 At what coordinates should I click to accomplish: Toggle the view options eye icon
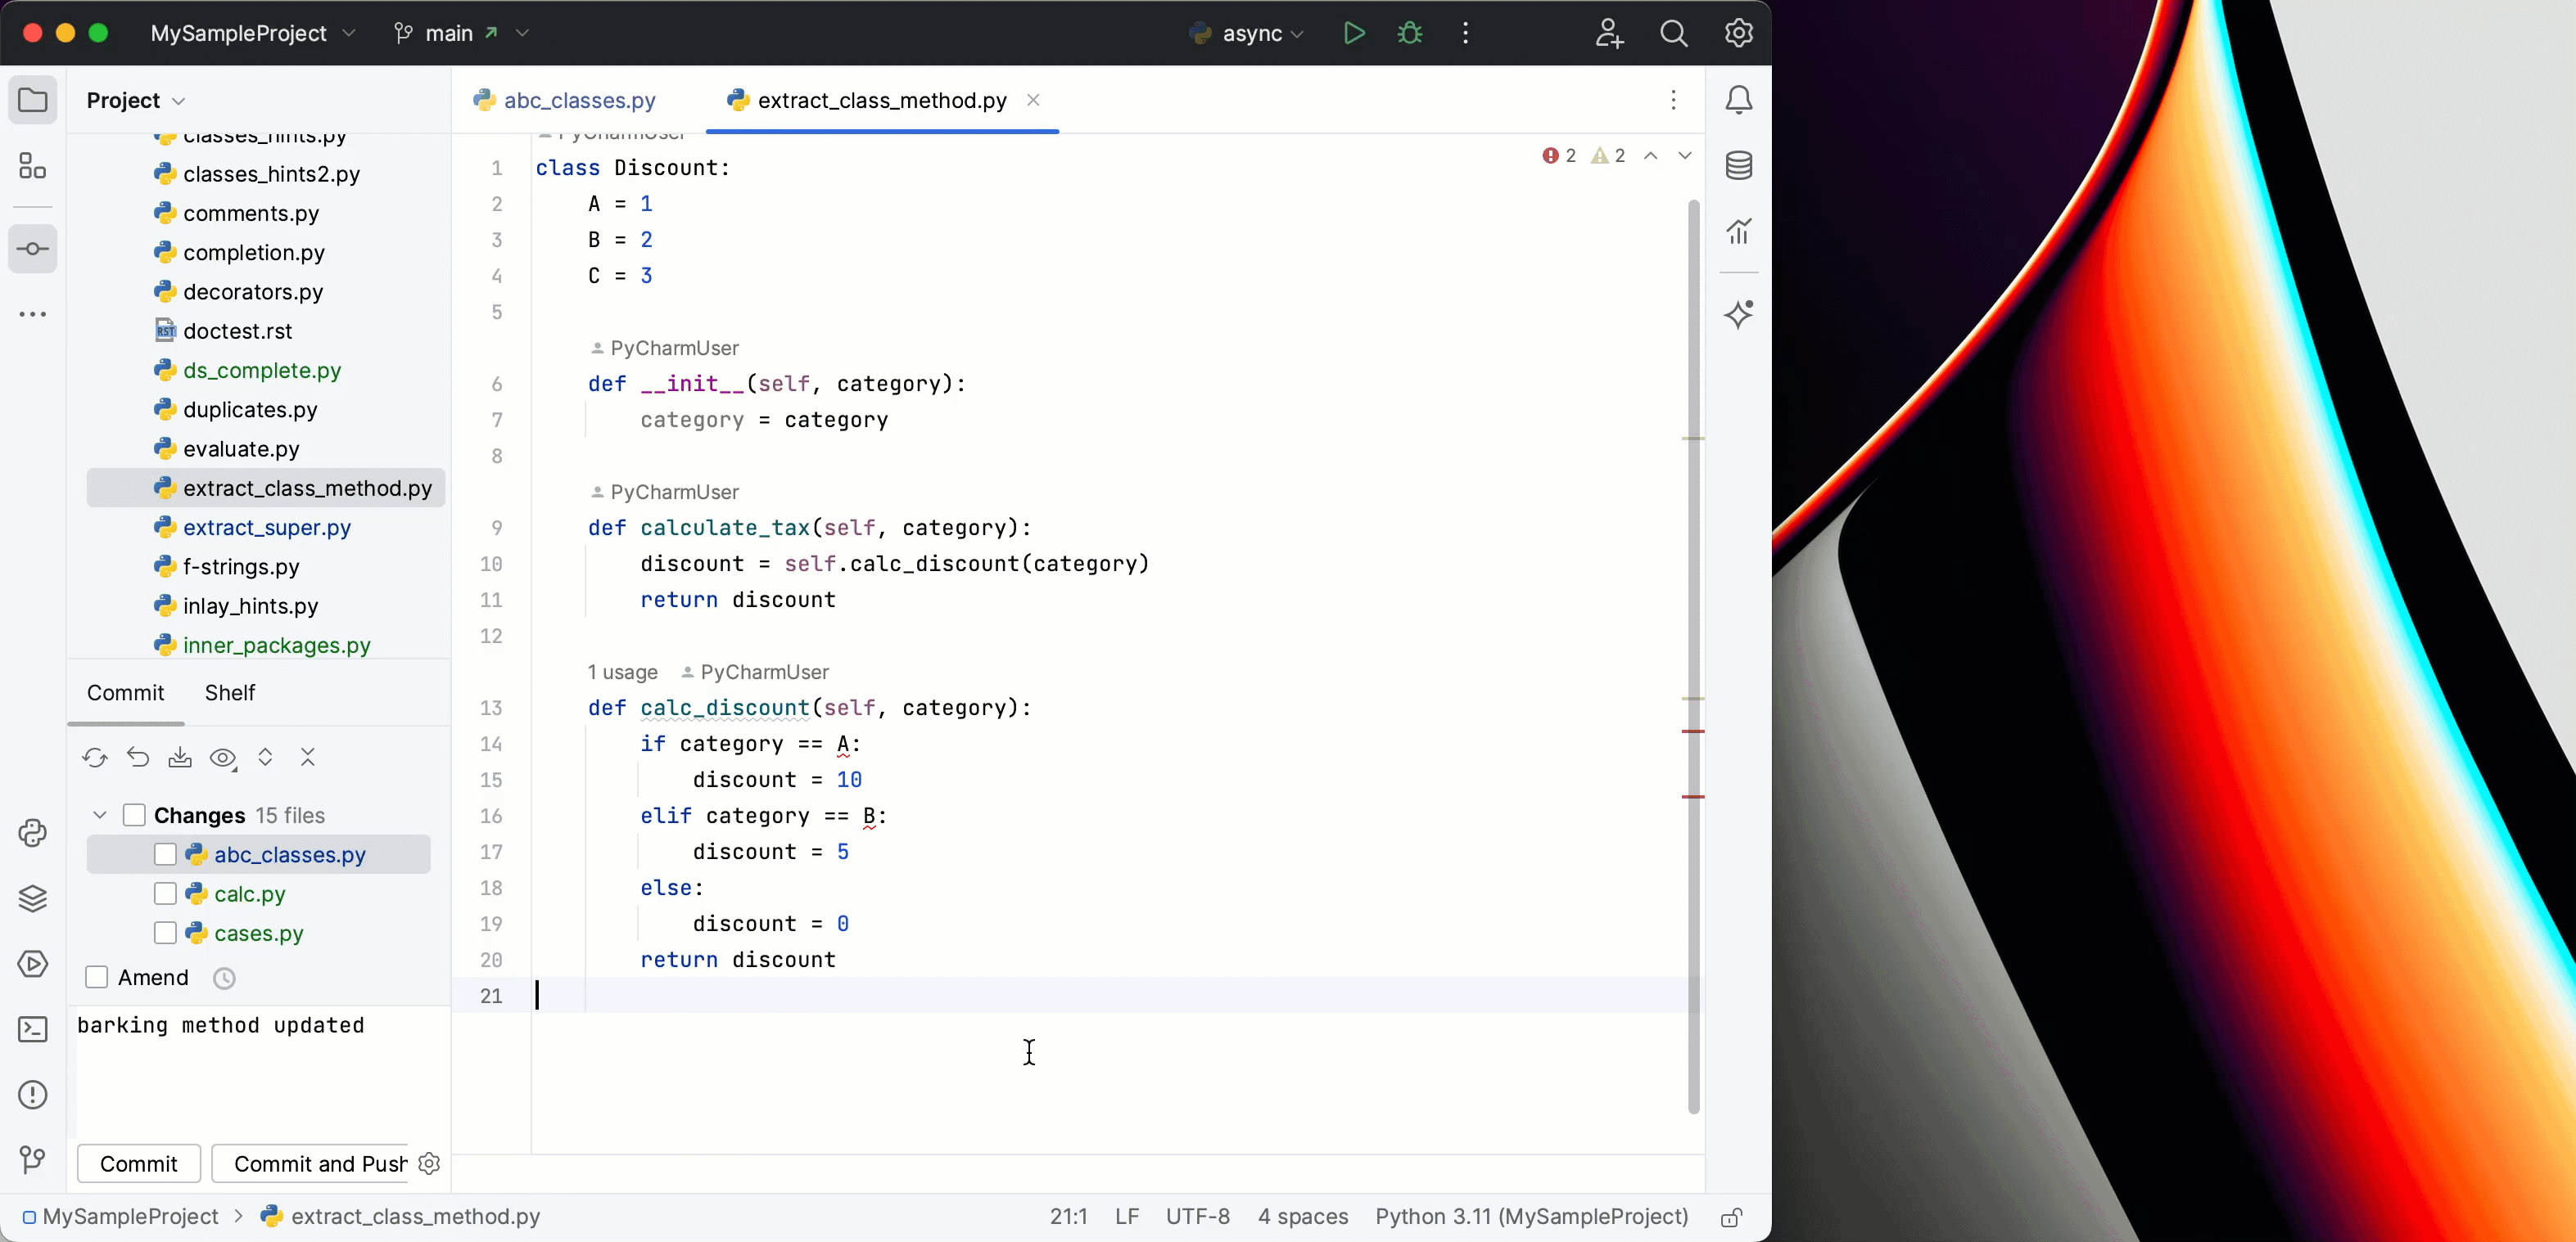223,758
